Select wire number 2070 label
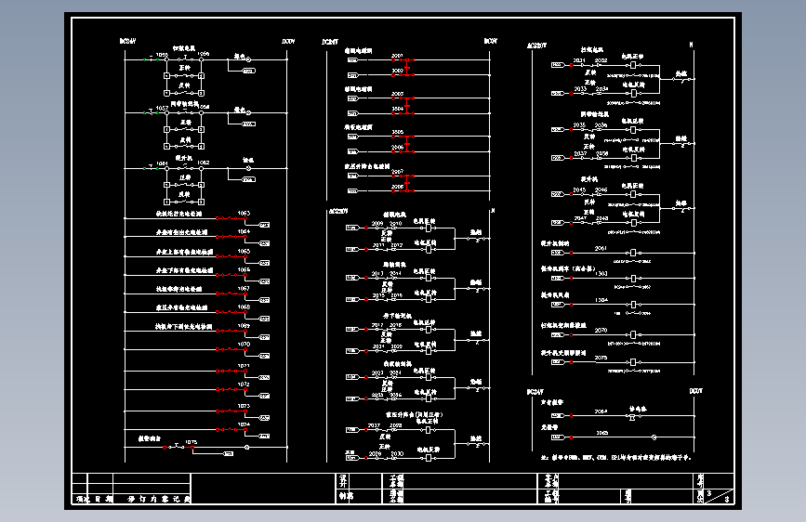 [x=601, y=331]
